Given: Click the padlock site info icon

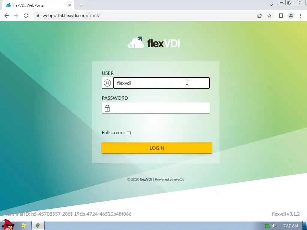Looking at the screenshot, I should [37, 16].
